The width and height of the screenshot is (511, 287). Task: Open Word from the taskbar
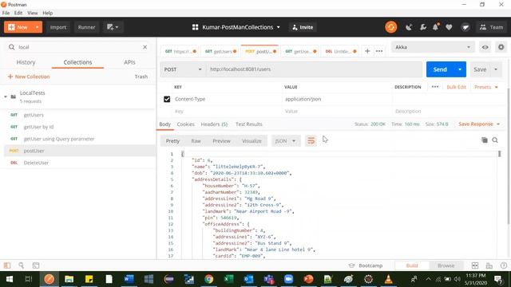[x=129, y=279]
